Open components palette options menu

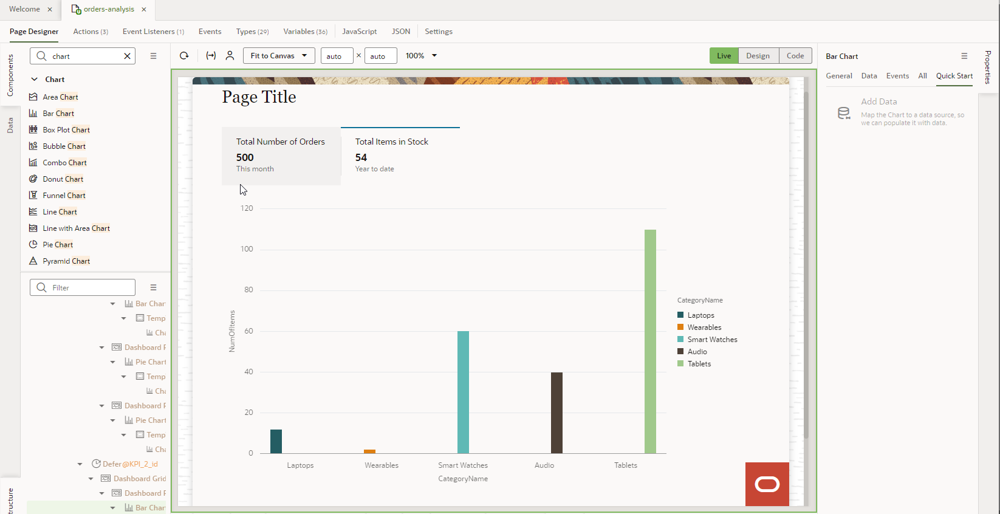(153, 56)
